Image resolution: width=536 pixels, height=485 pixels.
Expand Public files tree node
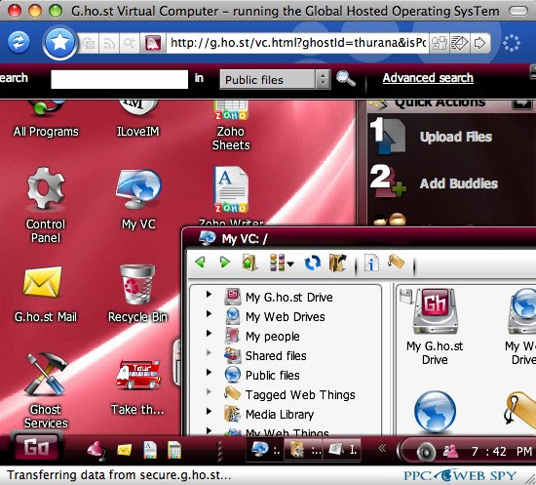coord(209,372)
